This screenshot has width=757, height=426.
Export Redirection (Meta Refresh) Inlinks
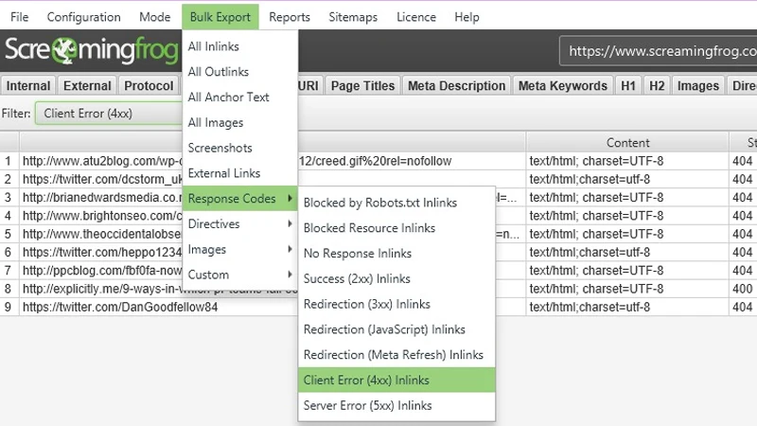396,355
